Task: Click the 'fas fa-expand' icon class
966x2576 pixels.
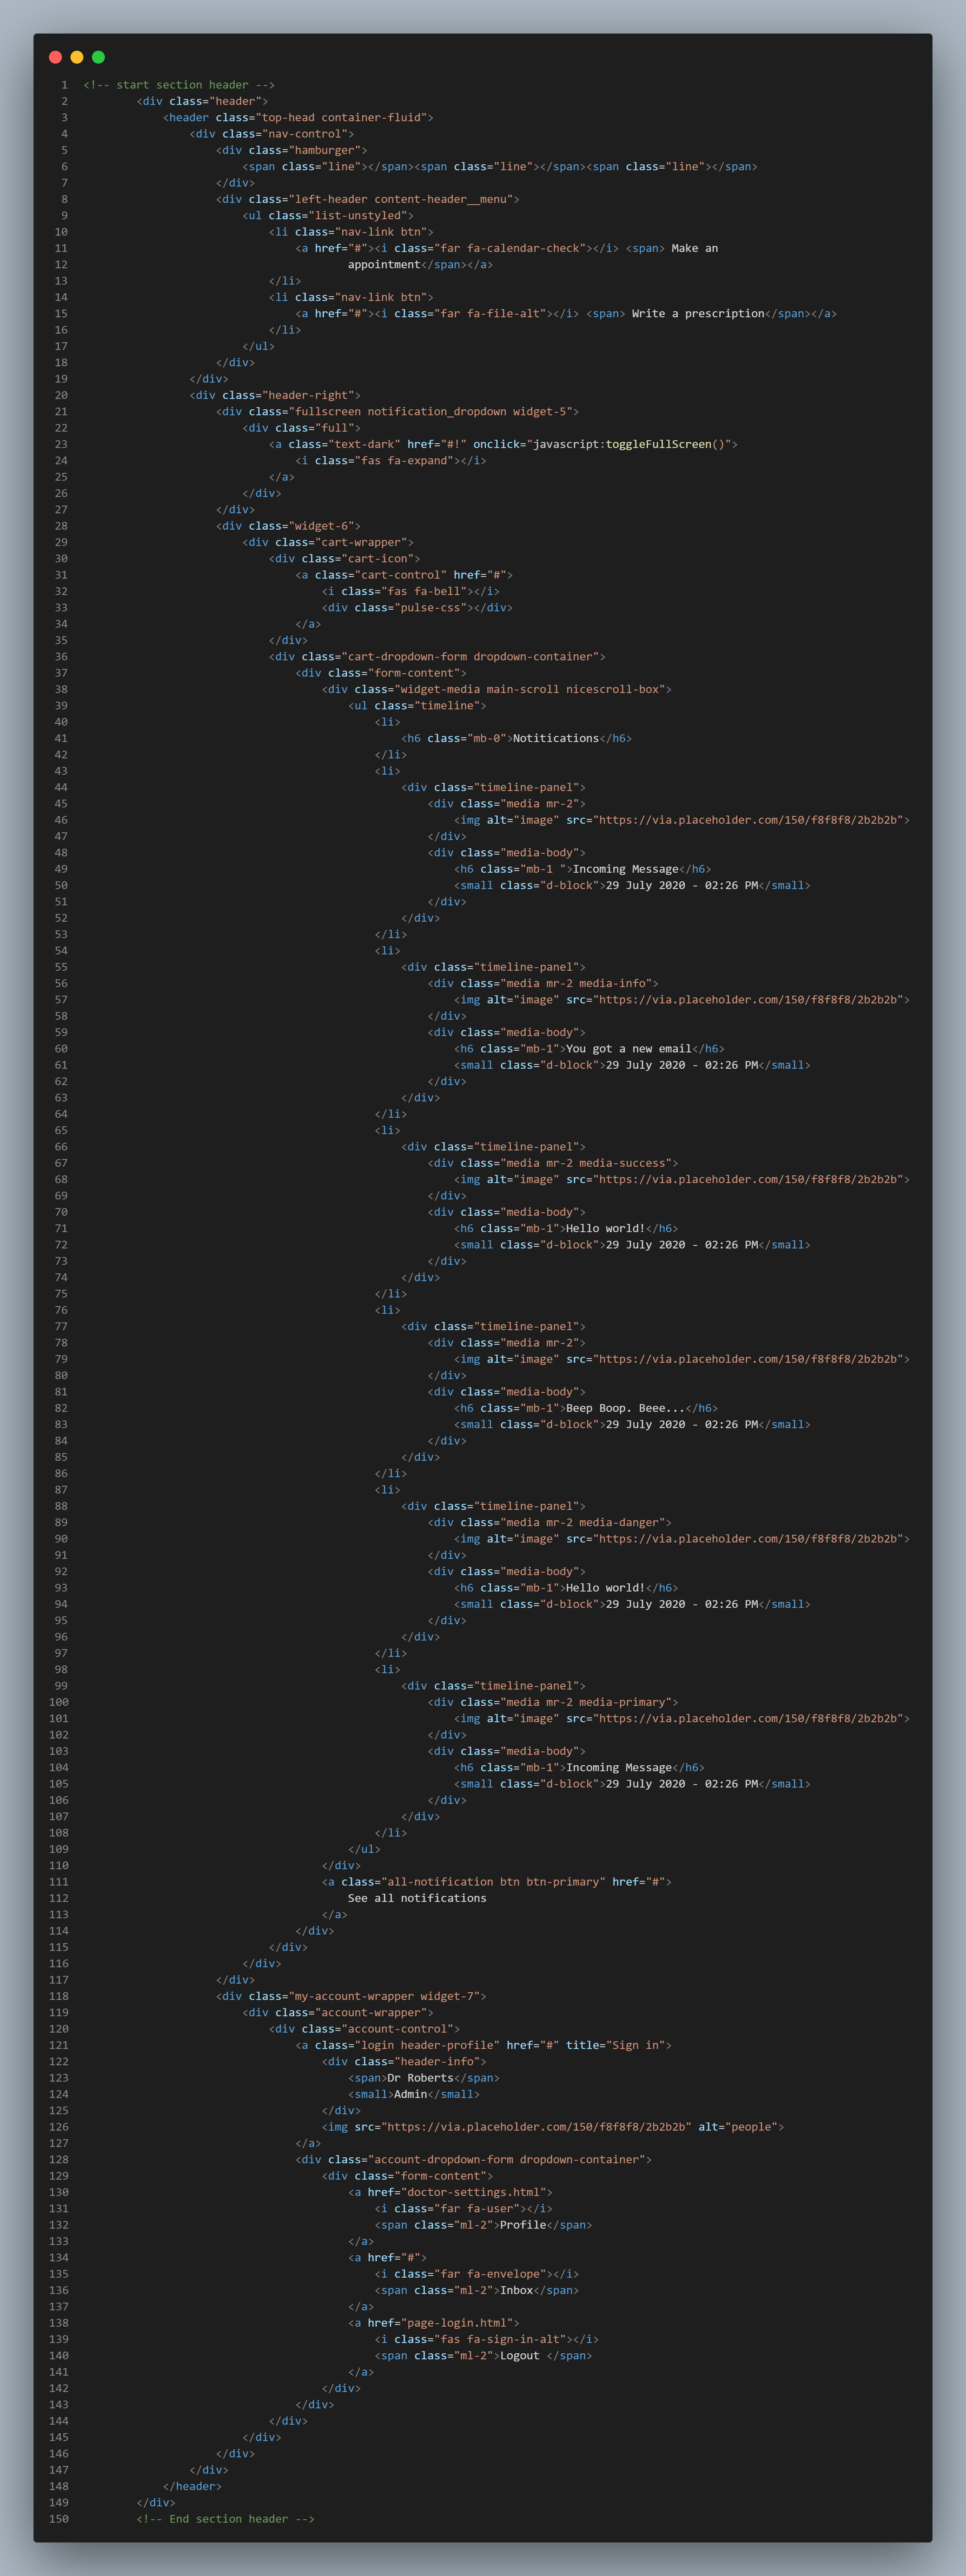Action: click(x=404, y=460)
